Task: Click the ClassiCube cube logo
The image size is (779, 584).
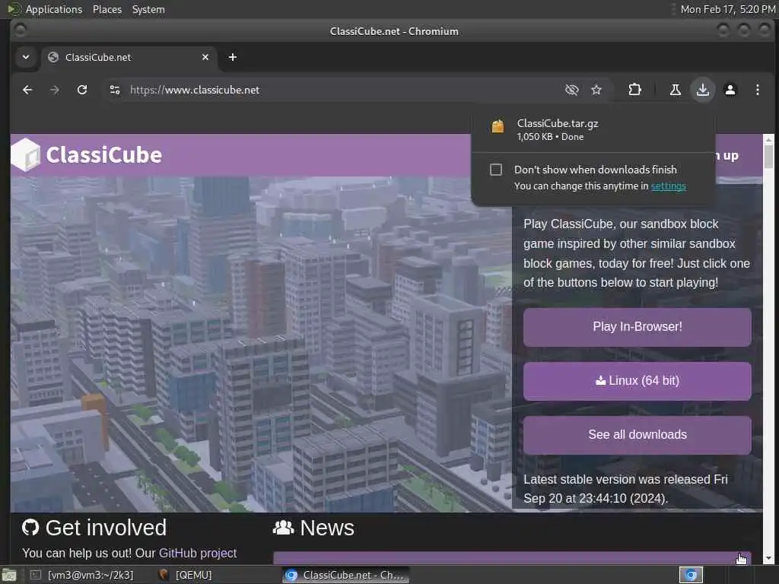Action: pyautogui.click(x=25, y=155)
